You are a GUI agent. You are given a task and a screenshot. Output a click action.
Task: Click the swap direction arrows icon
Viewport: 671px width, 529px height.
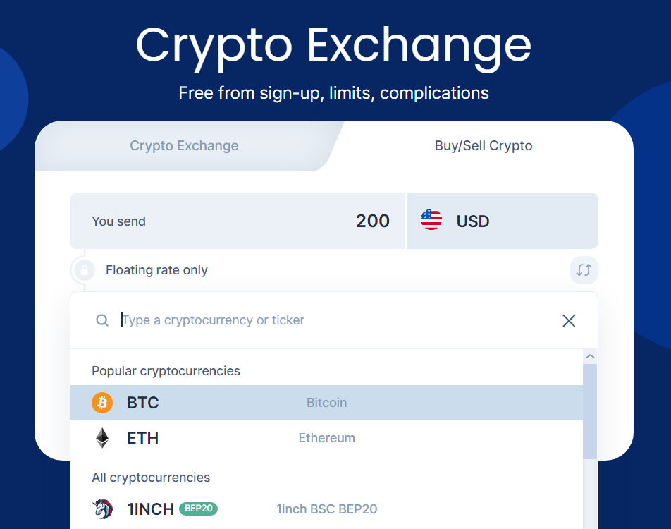584,270
